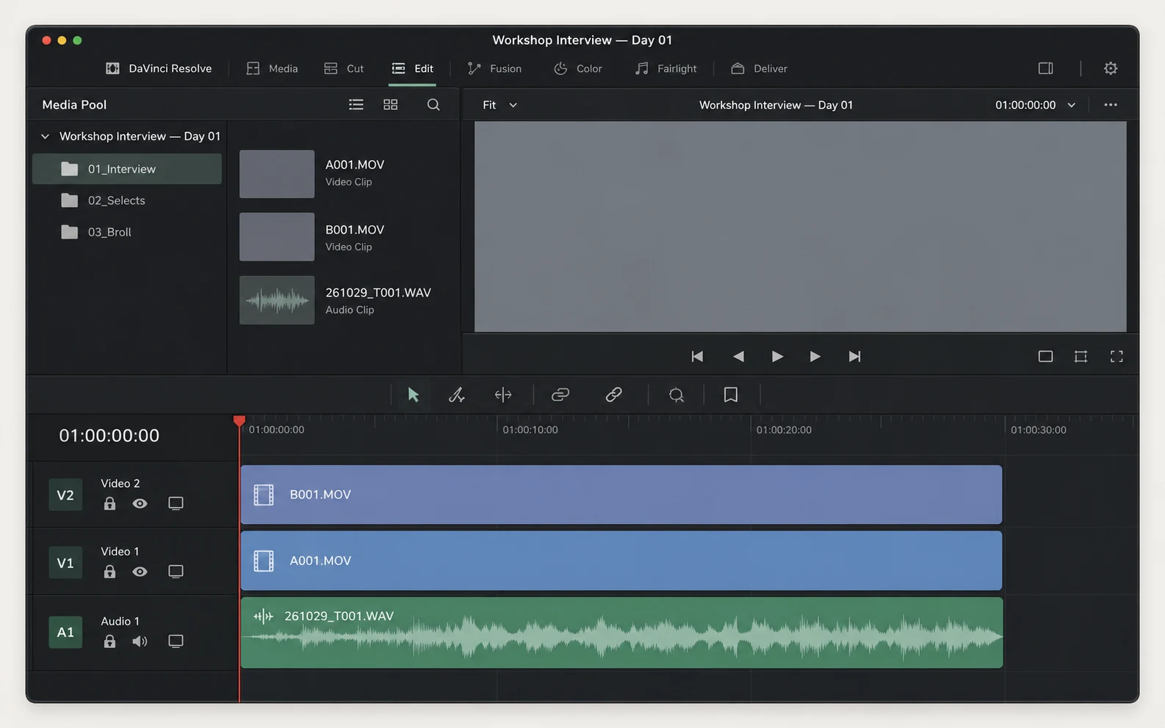Open the Media page
Screen dimensions: 1165x728
click(x=272, y=68)
